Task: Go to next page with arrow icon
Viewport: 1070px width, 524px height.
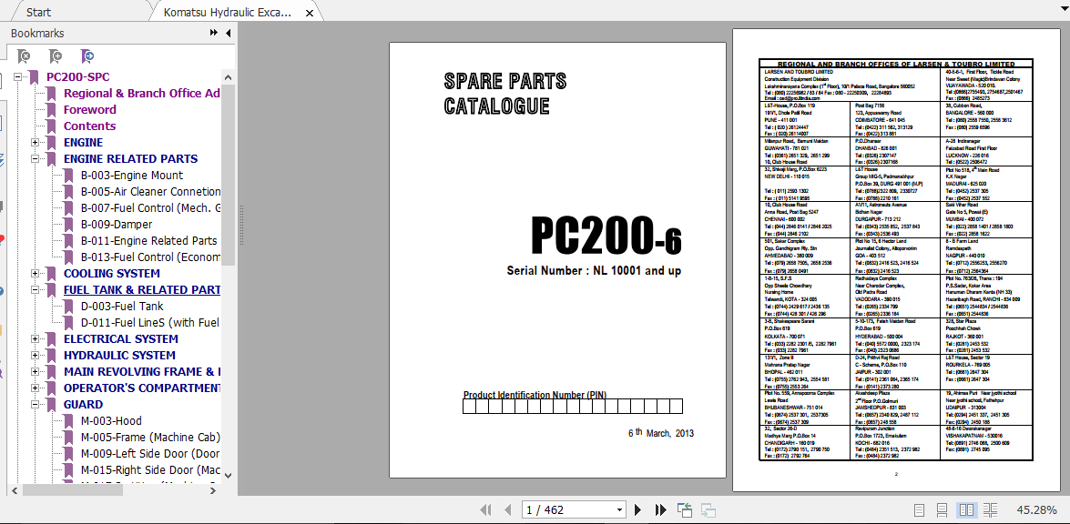Action: (x=637, y=509)
